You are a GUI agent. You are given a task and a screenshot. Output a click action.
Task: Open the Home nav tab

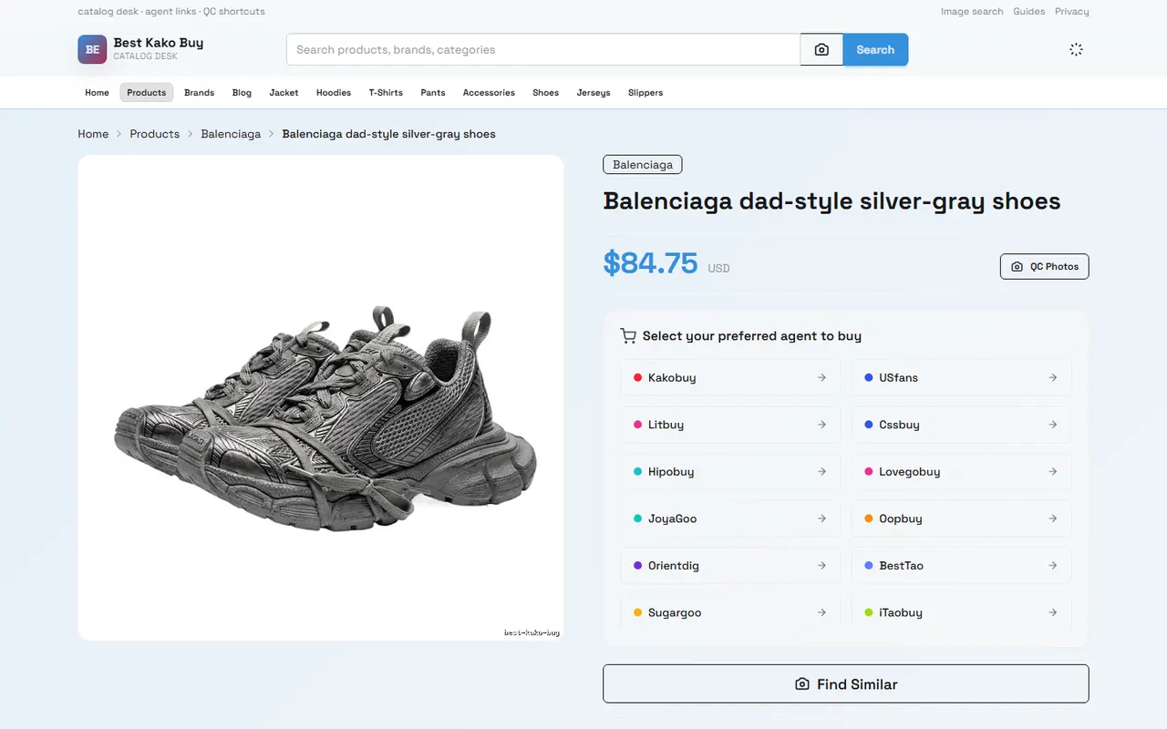[97, 92]
